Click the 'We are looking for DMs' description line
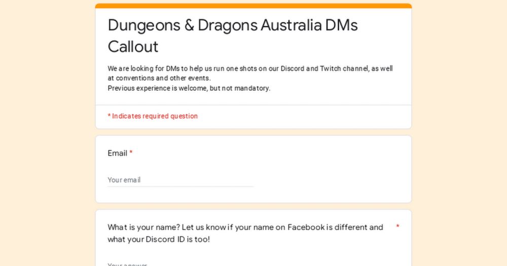Screen dimensions: 507x266 pos(250,68)
